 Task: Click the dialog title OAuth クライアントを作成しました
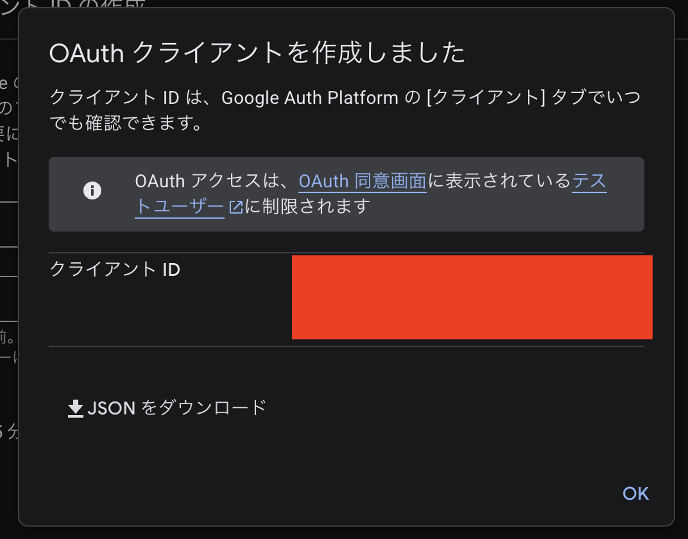(257, 53)
